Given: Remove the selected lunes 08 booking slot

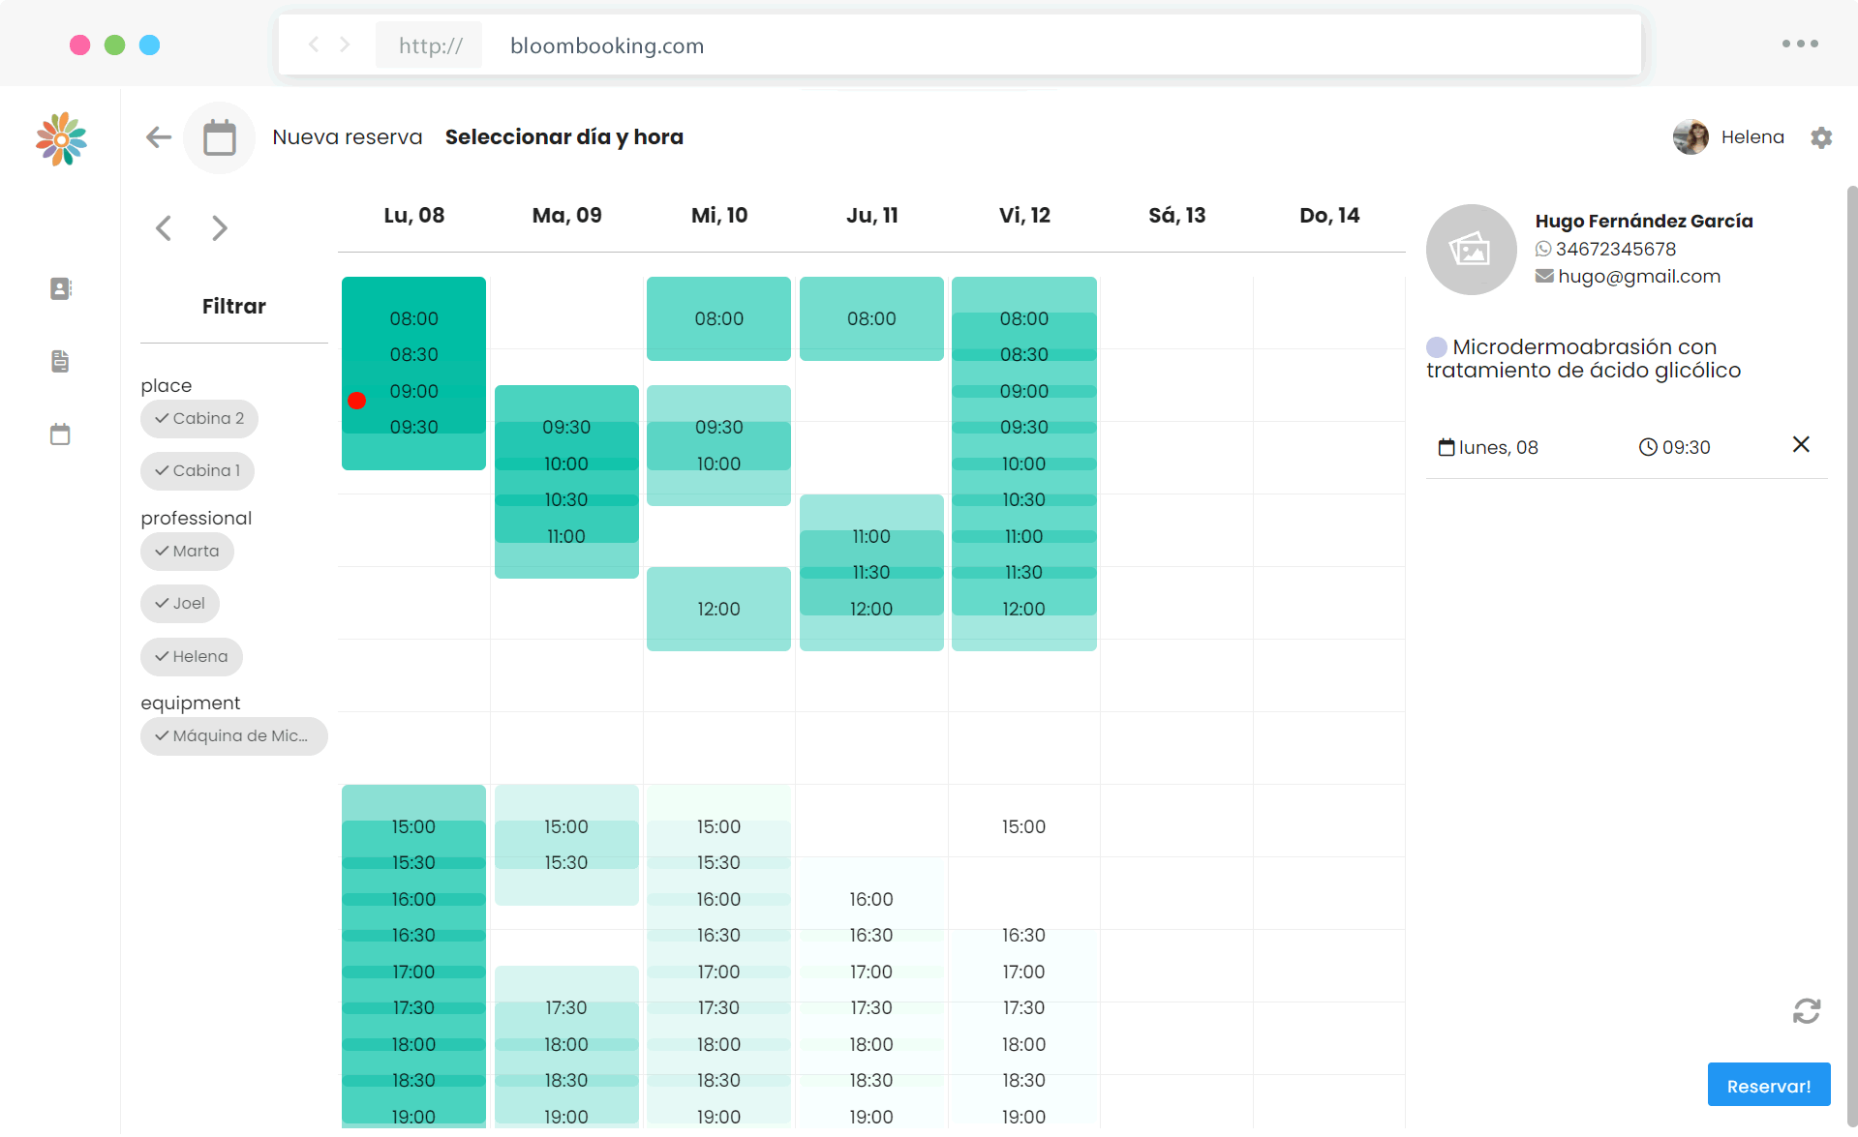Looking at the screenshot, I should (1801, 444).
